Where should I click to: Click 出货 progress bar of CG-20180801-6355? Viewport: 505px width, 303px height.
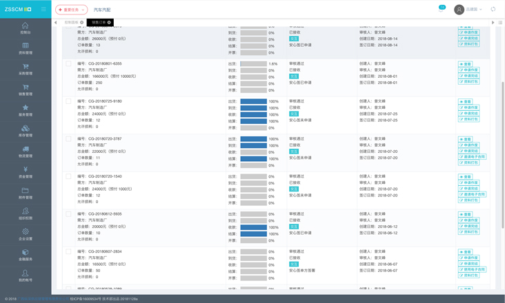(253, 64)
